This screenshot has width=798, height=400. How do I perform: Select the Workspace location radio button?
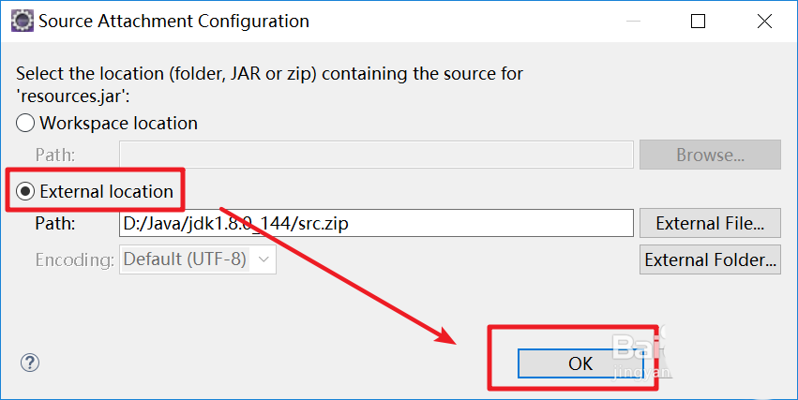[25, 123]
